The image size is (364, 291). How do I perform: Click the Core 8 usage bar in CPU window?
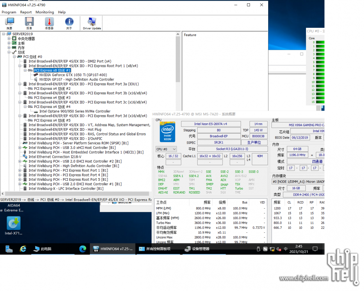click(x=320, y=74)
